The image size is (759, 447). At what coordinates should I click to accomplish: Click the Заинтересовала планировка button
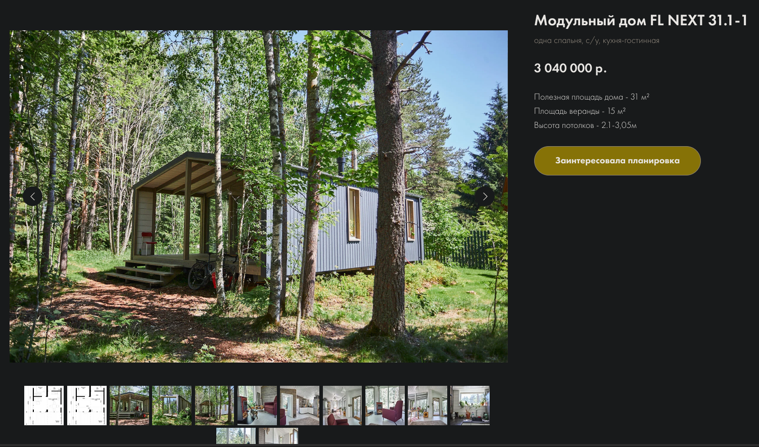pyautogui.click(x=617, y=161)
